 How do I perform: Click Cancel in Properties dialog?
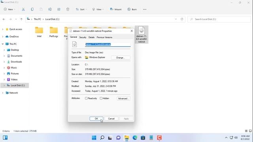(111, 119)
